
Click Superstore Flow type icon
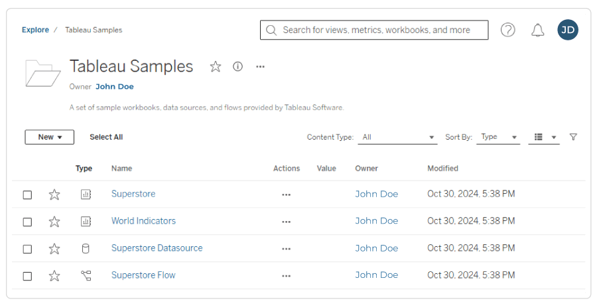[x=86, y=275]
